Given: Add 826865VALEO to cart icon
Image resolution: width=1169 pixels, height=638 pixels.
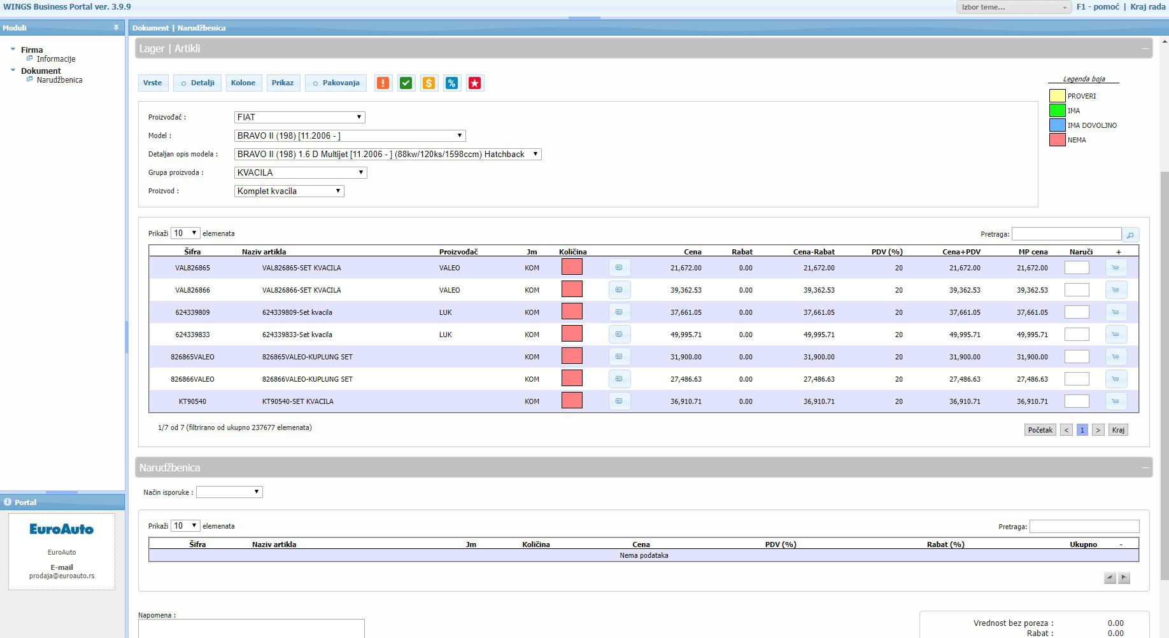Looking at the screenshot, I should [x=1116, y=357].
